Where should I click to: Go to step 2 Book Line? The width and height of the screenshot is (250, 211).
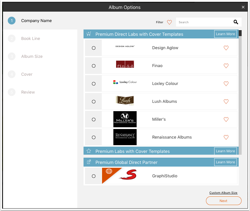pyautogui.click(x=31, y=38)
